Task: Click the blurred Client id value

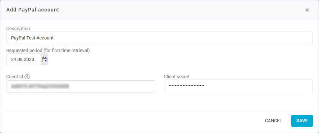Action: pyautogui.click(x=40, y=86)
